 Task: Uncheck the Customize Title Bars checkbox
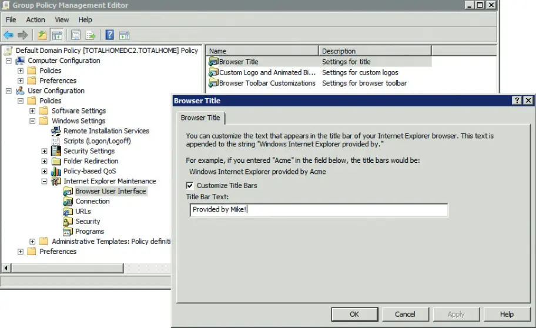(189, 186)
